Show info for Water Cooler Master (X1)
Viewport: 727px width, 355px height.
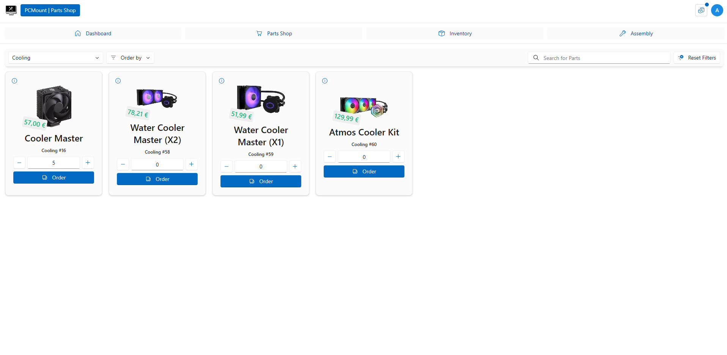click(x=222, y=81)
